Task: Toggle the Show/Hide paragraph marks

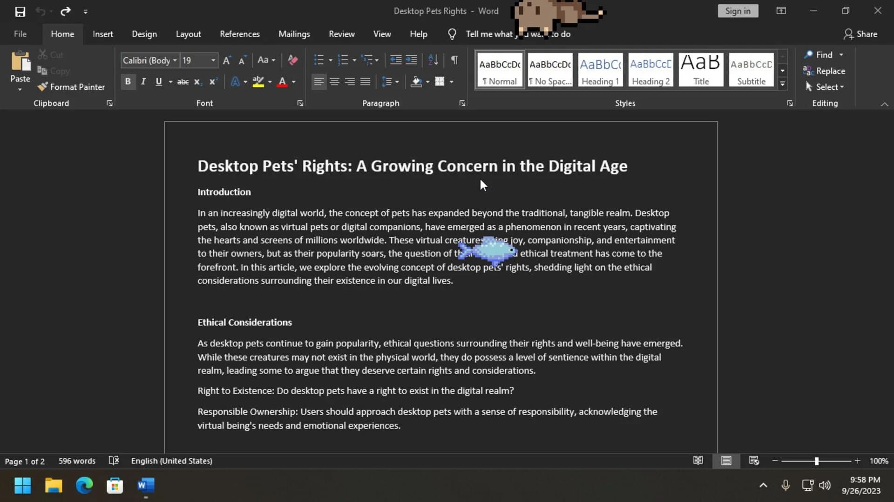Action: 454,60
